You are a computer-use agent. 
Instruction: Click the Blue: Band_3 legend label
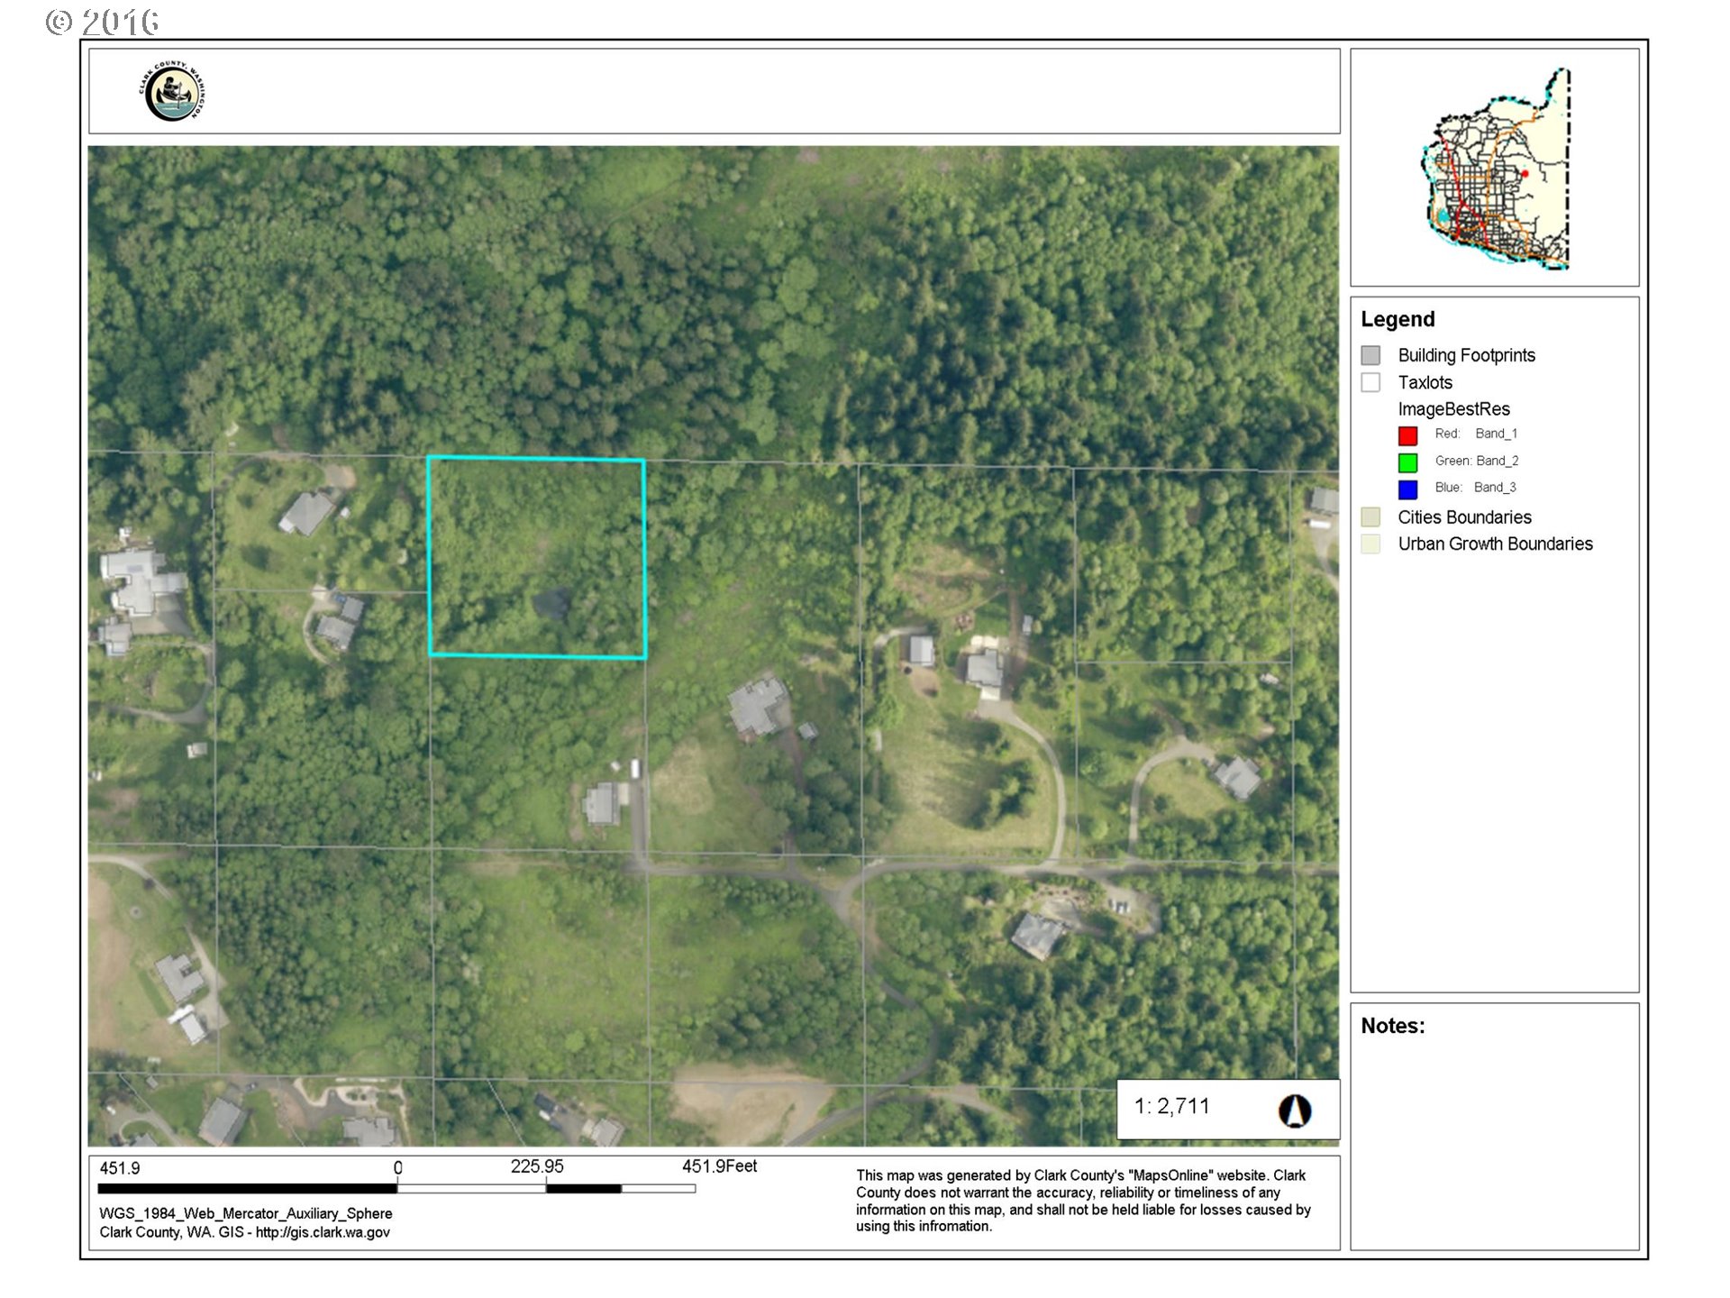[1475, 488]
